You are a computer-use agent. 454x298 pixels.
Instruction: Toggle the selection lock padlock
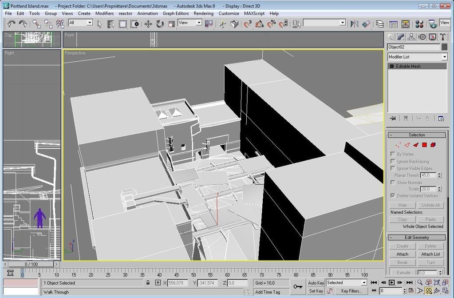[x=148, y=283]
